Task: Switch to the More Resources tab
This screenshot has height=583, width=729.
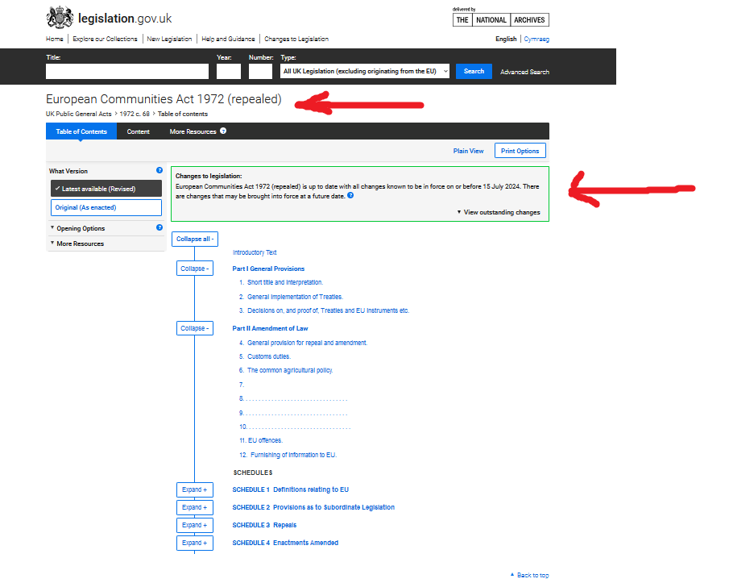Action: [193, 131]
